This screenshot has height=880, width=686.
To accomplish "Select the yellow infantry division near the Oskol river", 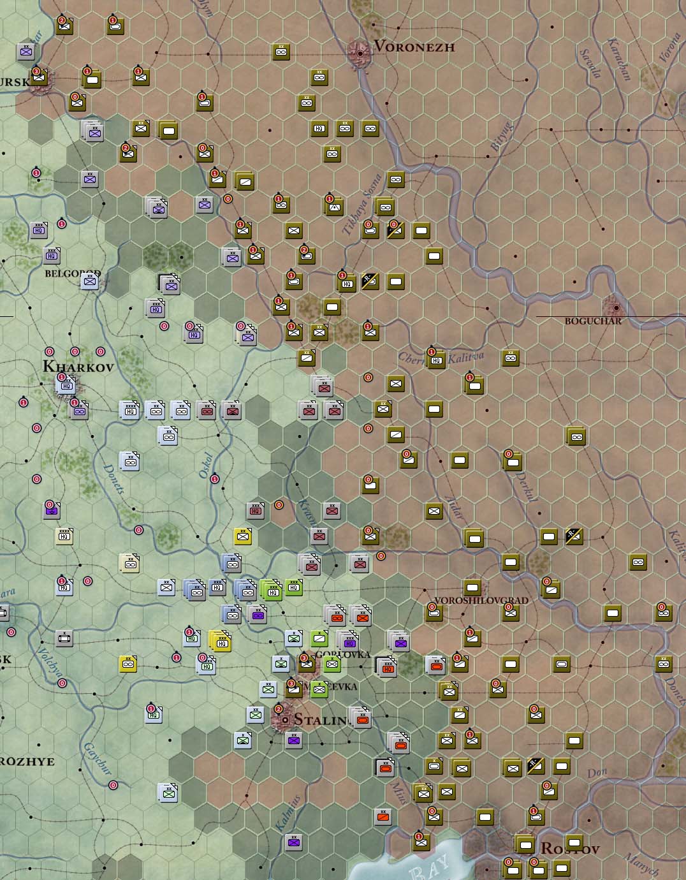I will [x=243, y=537].
